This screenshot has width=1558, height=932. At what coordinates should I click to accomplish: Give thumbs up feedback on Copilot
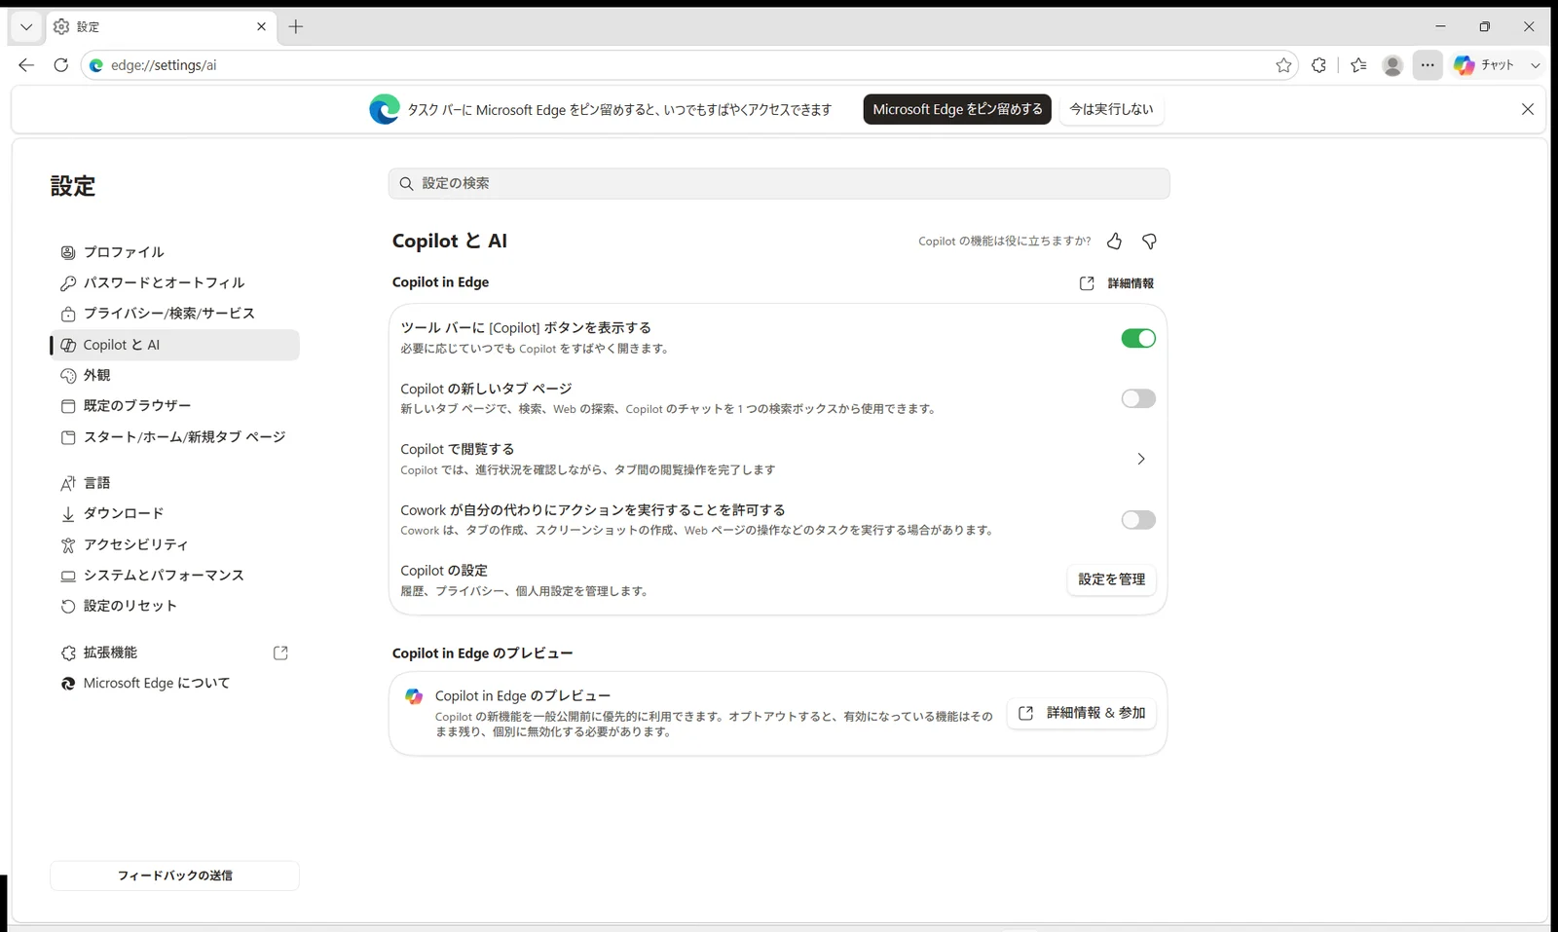click(x=1115, y=242)
